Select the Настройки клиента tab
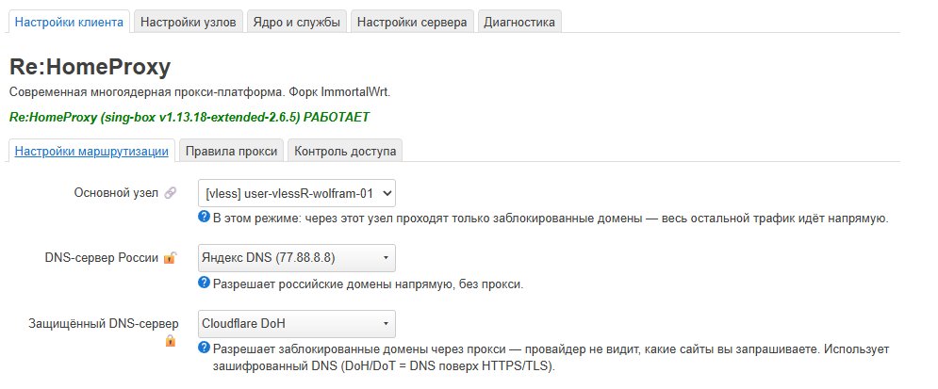The width and height of the screenshot is (938, 389). coord(69,22)
